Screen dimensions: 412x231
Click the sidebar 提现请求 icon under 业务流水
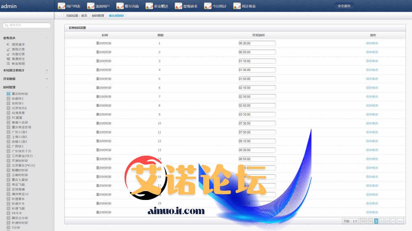pyautogui.click(x=8, y=44)
